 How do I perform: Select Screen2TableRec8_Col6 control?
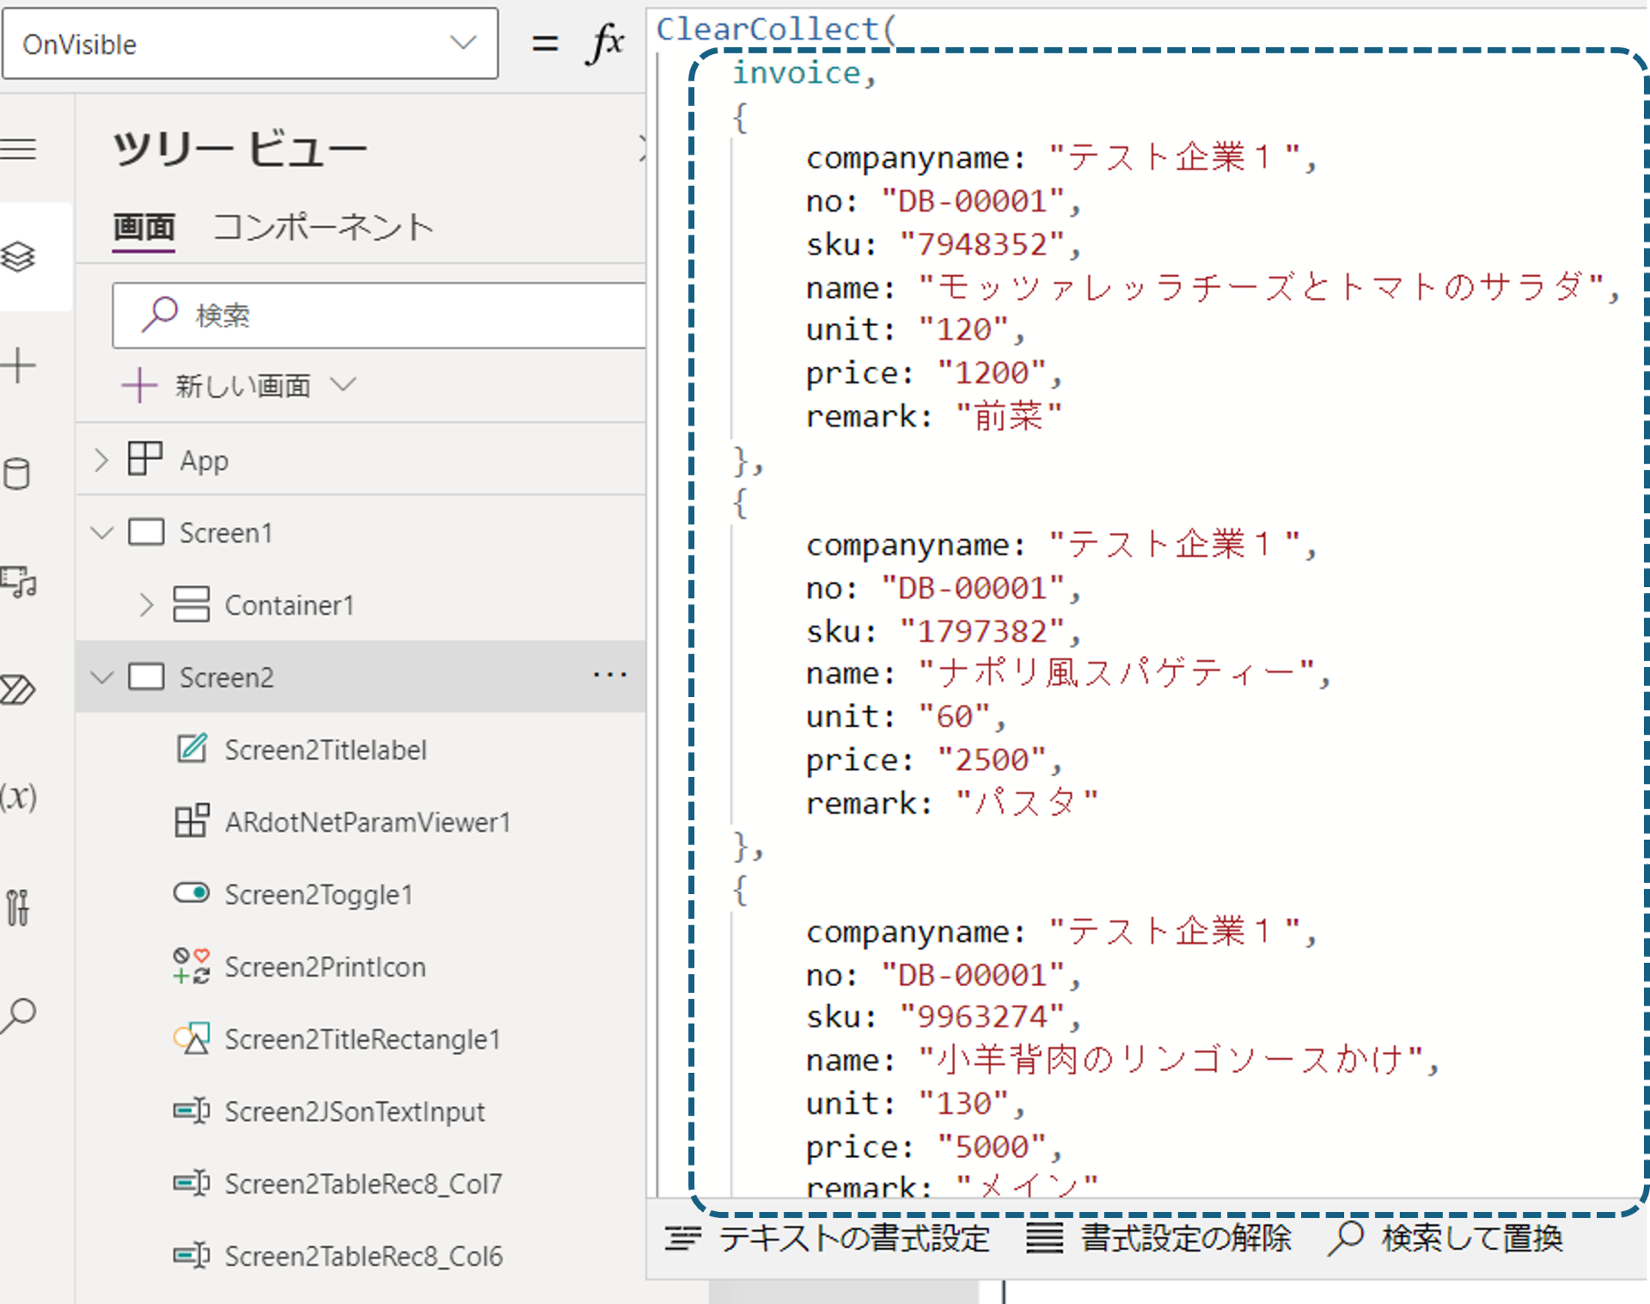click(x=363, y=1256)
